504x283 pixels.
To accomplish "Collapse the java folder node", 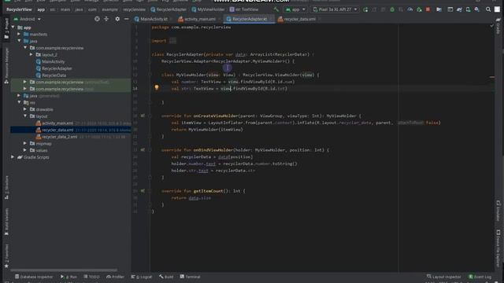I will coord(19,41).
